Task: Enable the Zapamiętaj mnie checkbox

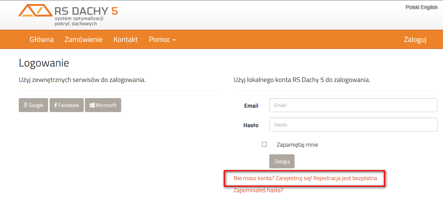Action: click(x=264, y=144)
